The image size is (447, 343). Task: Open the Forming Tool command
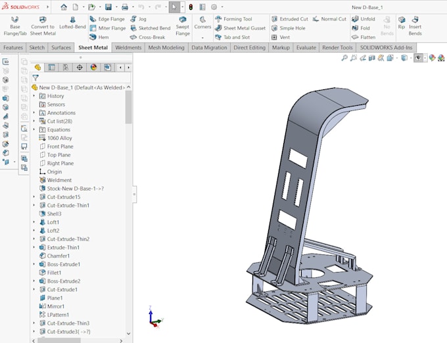click(x=233, y=19)
